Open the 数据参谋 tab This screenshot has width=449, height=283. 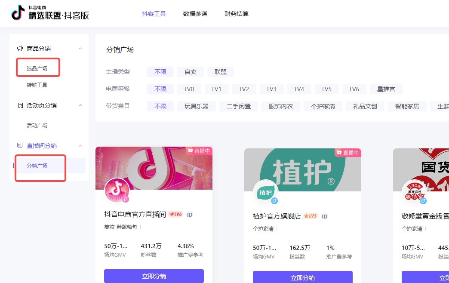coord(195,14)
